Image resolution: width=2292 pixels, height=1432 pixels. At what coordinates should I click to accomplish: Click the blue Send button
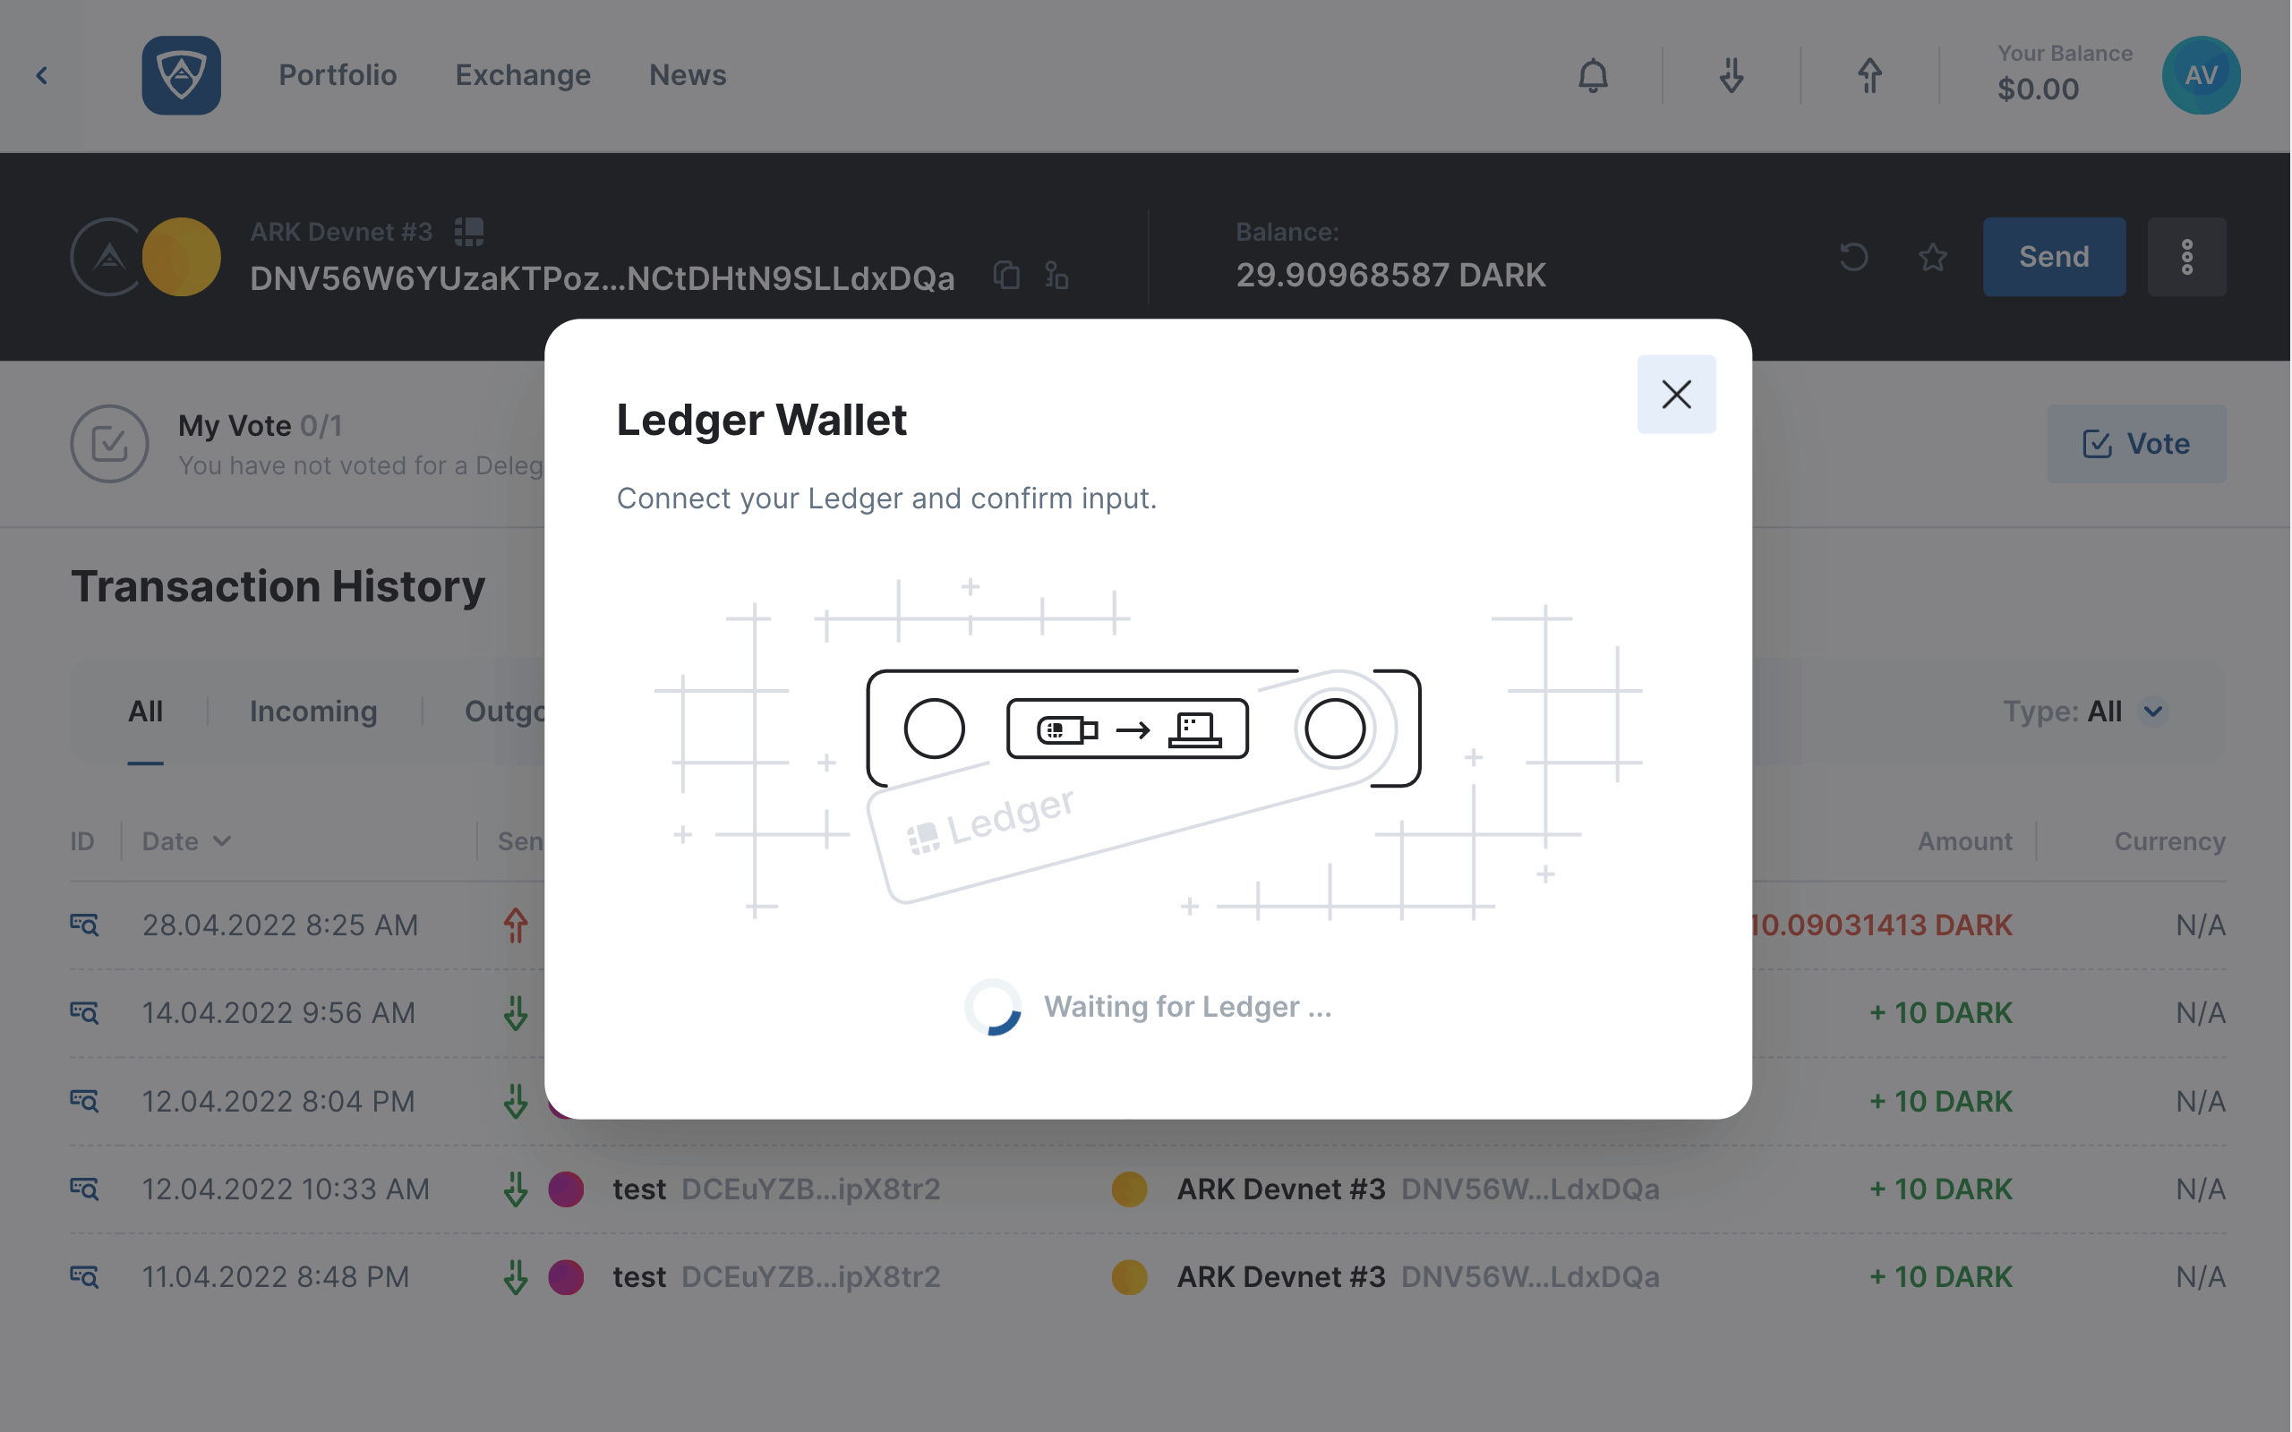pyautogui.click(x=2053, y=257)
